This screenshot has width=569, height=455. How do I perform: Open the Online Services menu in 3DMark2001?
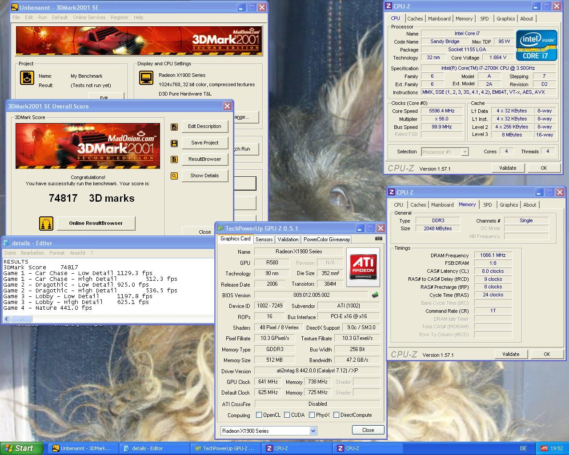click(89, 17)
